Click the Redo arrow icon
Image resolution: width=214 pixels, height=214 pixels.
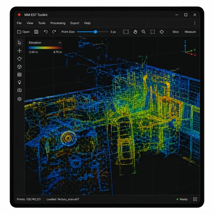tap(54, 32)
